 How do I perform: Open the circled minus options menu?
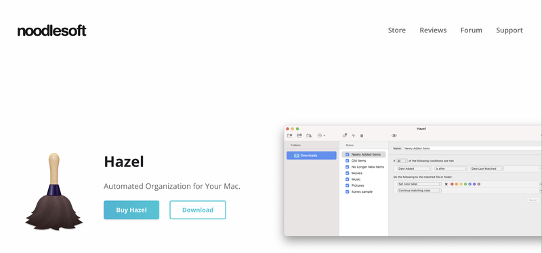pos(321,136)
